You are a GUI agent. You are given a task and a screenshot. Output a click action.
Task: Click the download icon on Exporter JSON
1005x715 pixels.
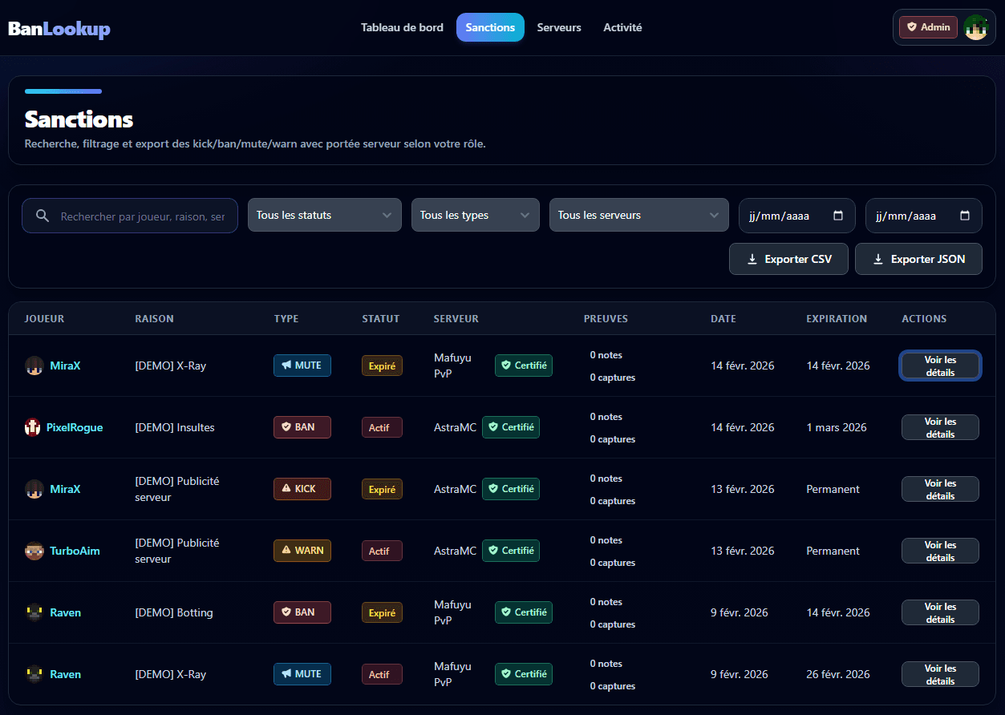[878, 258]
